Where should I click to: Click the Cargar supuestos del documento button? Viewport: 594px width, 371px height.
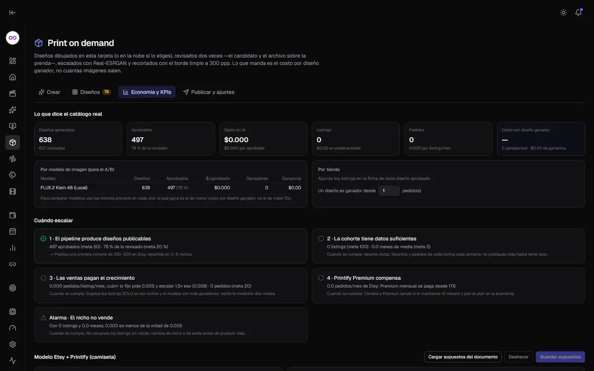463,357
